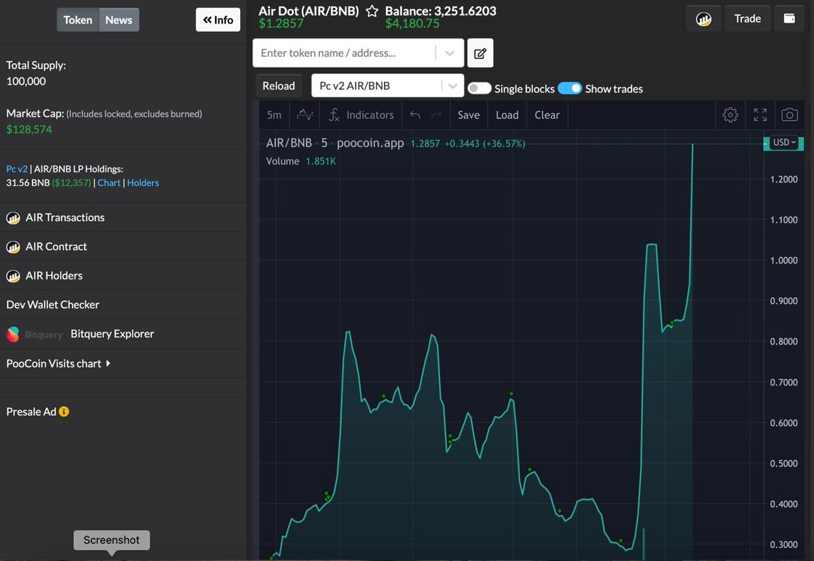Expand PooCoin Visits chart
This screenshot has width=814, height=561.
point(58,364)
